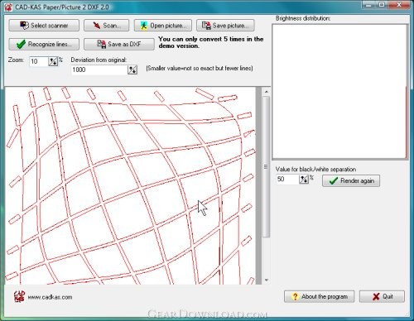The width and height of the screenshot is (414, 321).
Task: Click the 'Smaller value=not so exact' hint text
Action: click(x=200, y=68)
